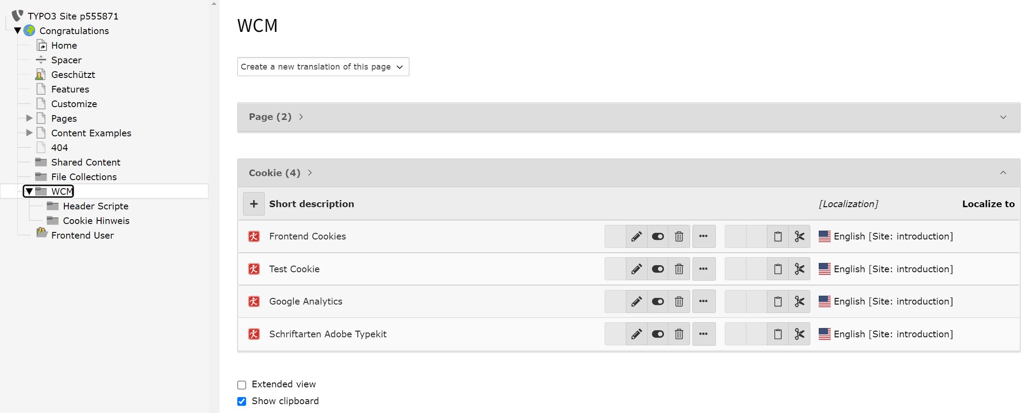Open the page translation dropdown

pyautogui.click(x=323, y=67)
